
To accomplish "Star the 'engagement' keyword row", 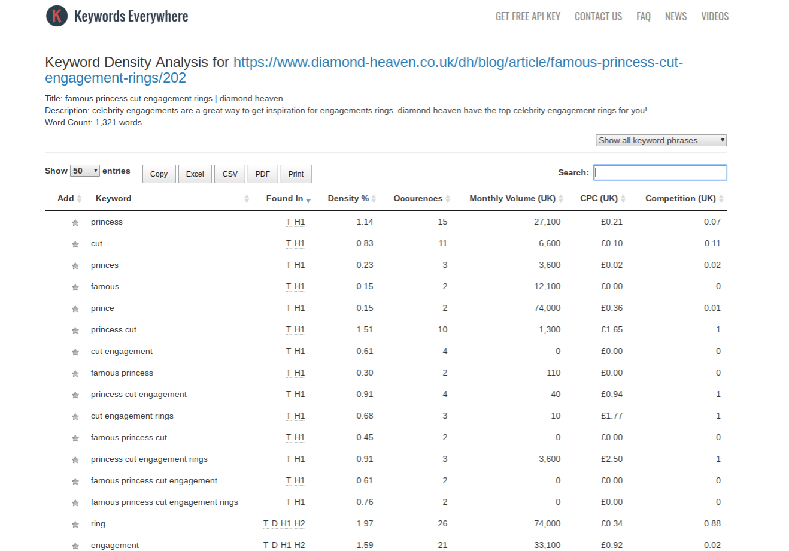I will pyautogui.click(x=75, y=546).
